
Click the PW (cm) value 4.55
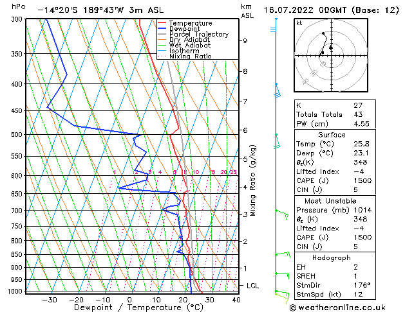[x=362, y=124]
